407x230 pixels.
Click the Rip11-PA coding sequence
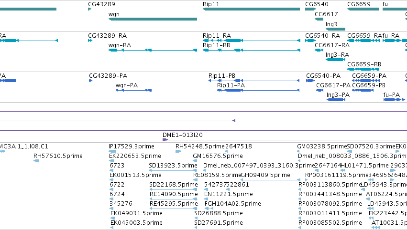(258, 90)
